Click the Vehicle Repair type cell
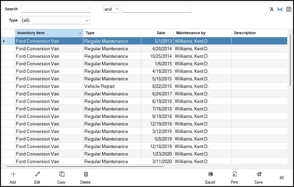This screenshot has width=294, height=187. pyautogui.click(x=112, y=86)
